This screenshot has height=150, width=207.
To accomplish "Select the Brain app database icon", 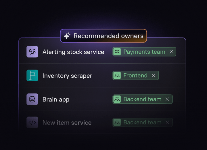I will (32, 99).
